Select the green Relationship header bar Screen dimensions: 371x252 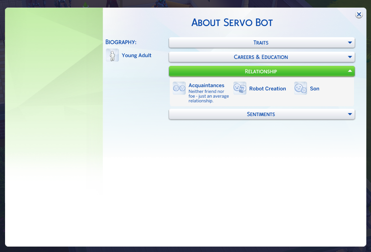click(x=261, y=71)
